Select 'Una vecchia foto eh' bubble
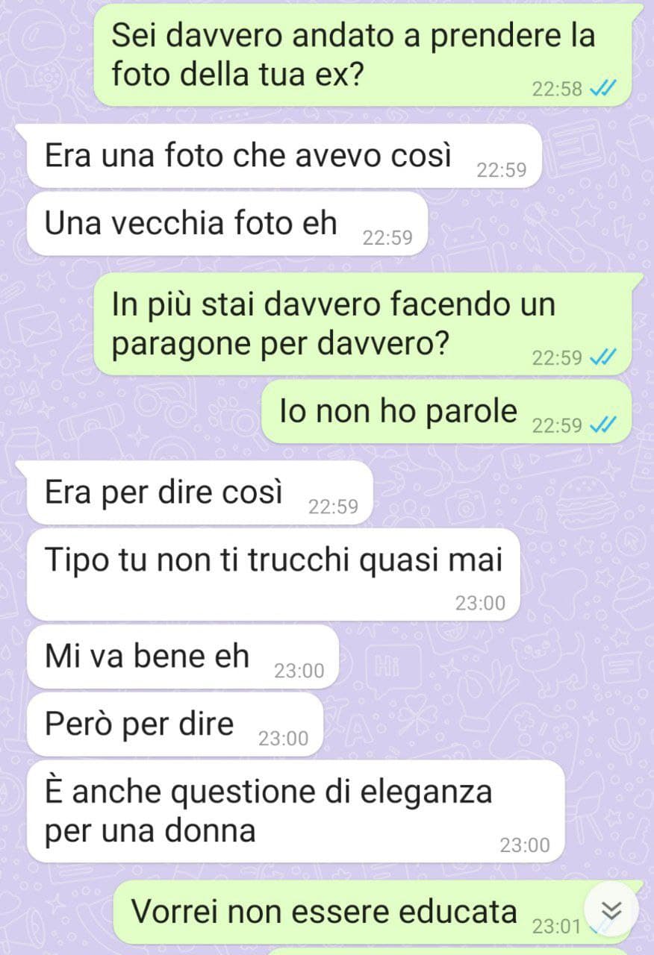Viewport: 654px width, 955px height. coord(227,224)
